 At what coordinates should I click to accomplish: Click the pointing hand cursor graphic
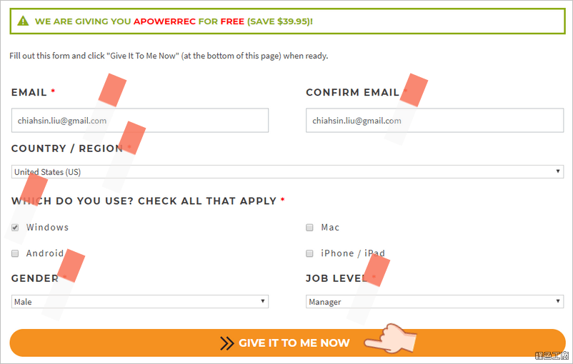[390, 339]
